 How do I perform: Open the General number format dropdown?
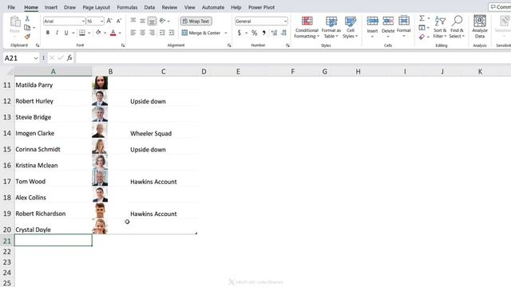pyautogui.click(x=286, y=22)
